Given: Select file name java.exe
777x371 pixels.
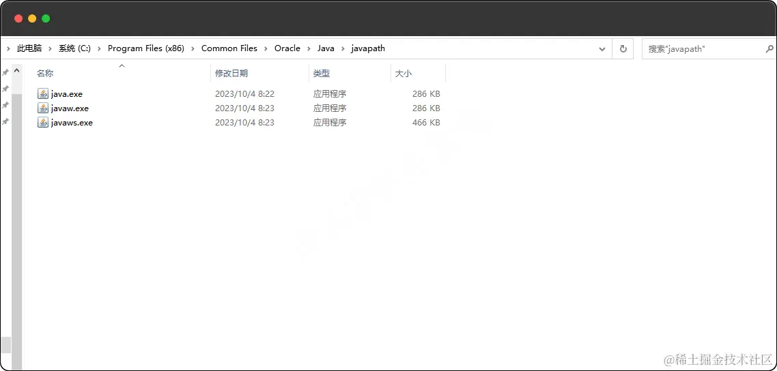Looking at the screenshot, I should point(67,94).
